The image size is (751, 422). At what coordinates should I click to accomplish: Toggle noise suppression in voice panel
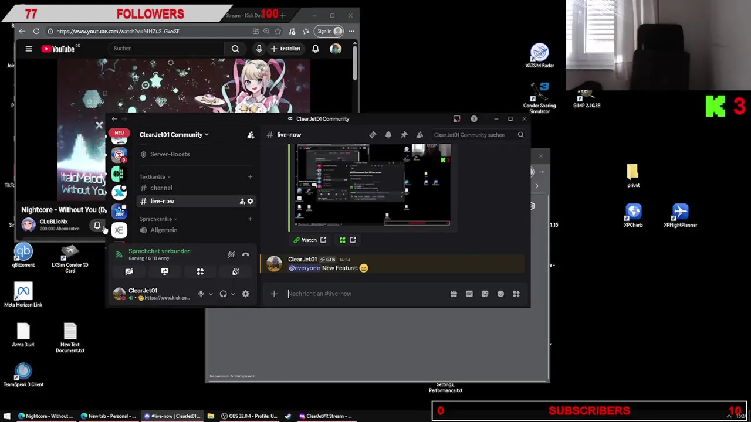pos(231,254)
